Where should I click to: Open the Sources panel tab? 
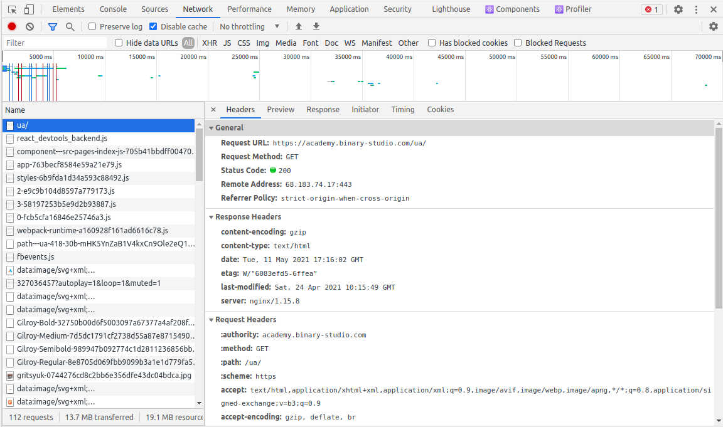tap(154, 9)
